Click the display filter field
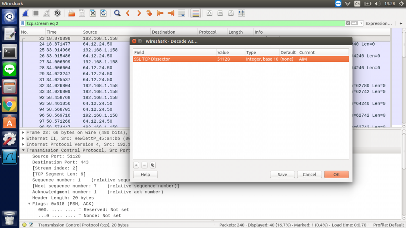Viewport: 406px width, 228px height. point(185,23)
